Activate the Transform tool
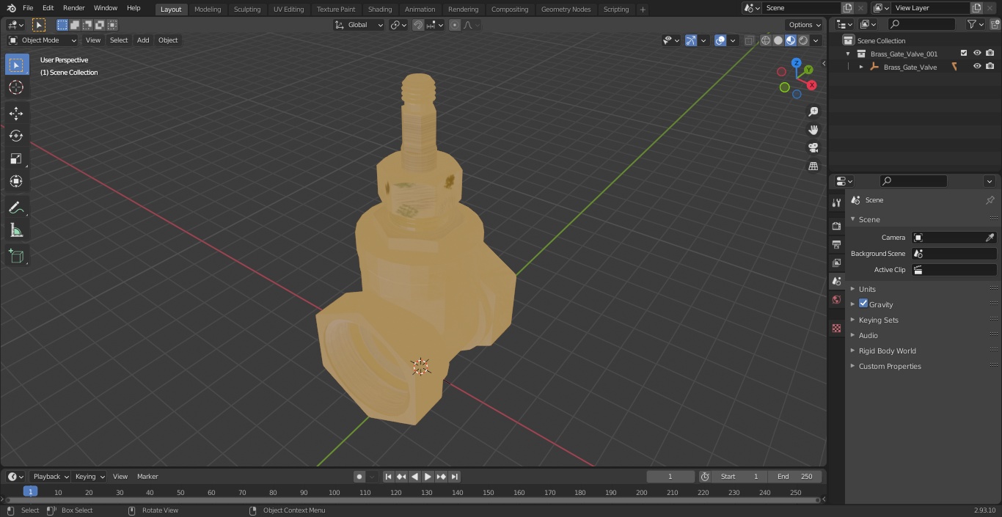 pos(16,181)
